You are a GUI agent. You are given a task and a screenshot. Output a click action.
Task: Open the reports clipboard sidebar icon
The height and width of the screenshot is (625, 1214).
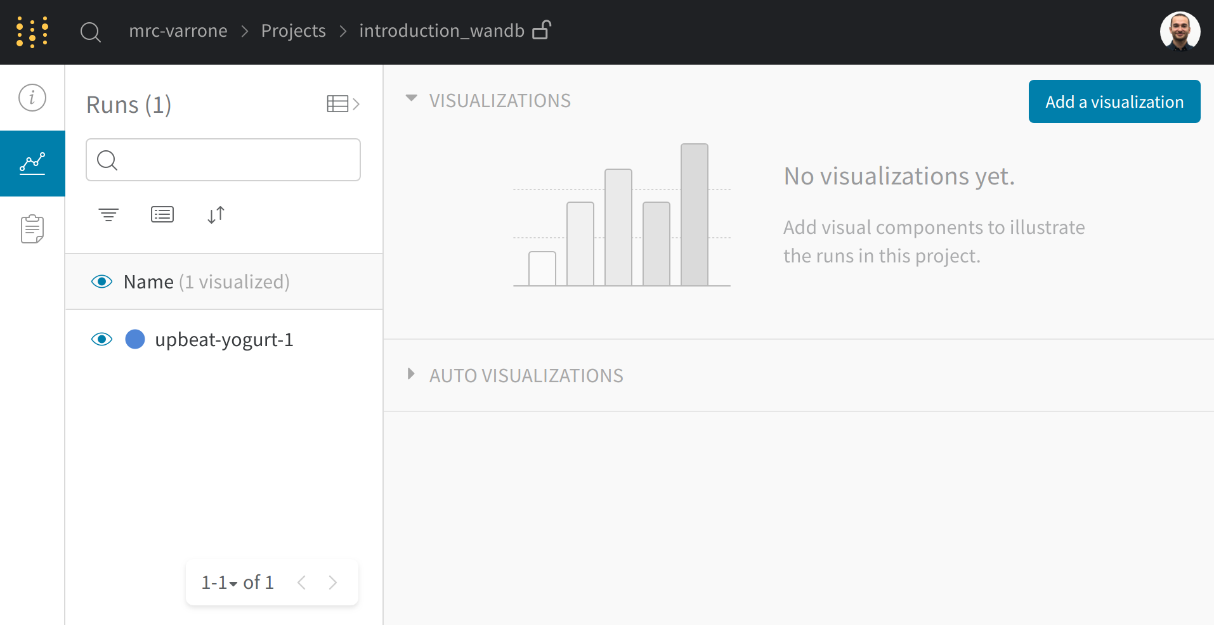(32, 229)
